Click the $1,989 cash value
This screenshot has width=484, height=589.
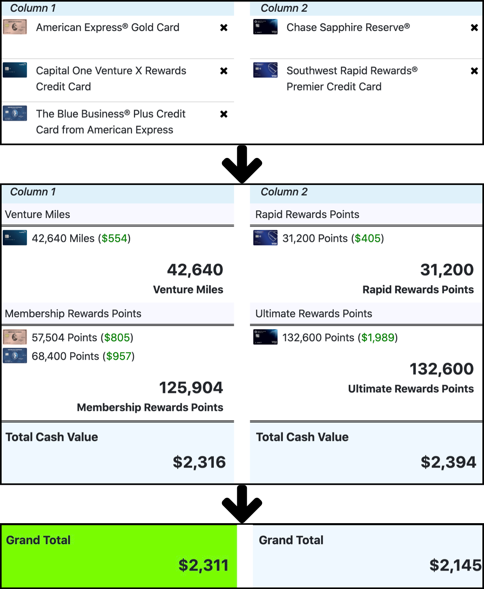pyautogui.click(x=378, y=338)
